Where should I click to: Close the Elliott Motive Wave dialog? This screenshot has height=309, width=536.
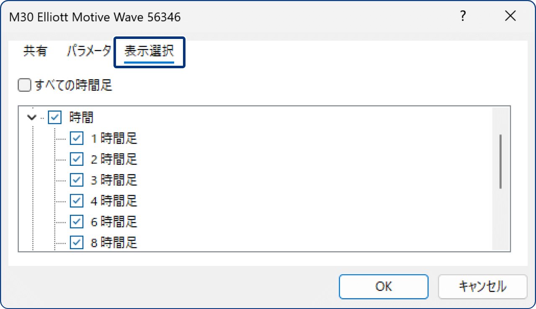coord(510,17)
